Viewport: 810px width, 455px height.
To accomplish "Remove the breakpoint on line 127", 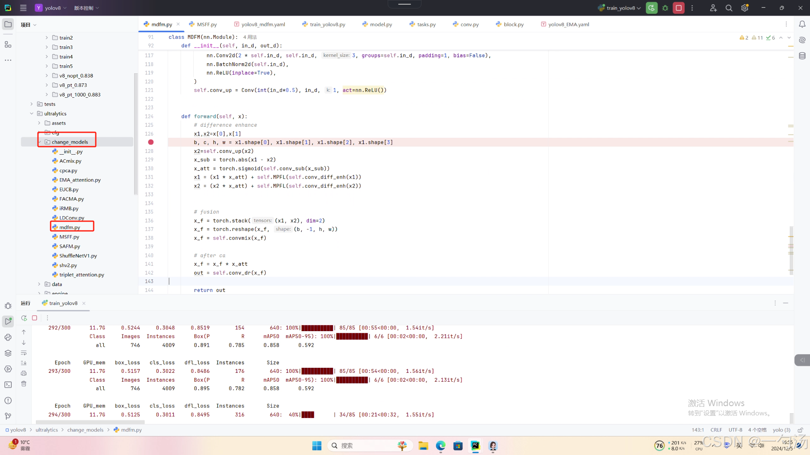I will click(x=151, y=142).
